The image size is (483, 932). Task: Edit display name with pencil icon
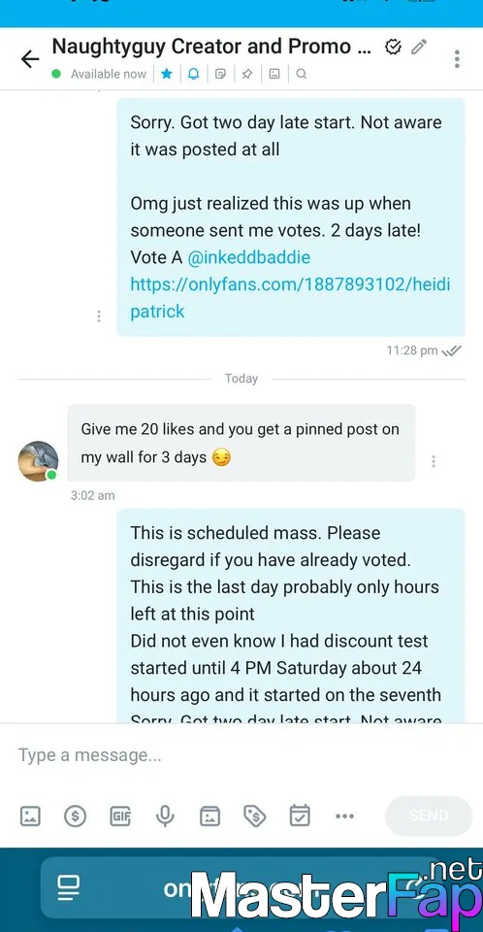coord(419,47)
